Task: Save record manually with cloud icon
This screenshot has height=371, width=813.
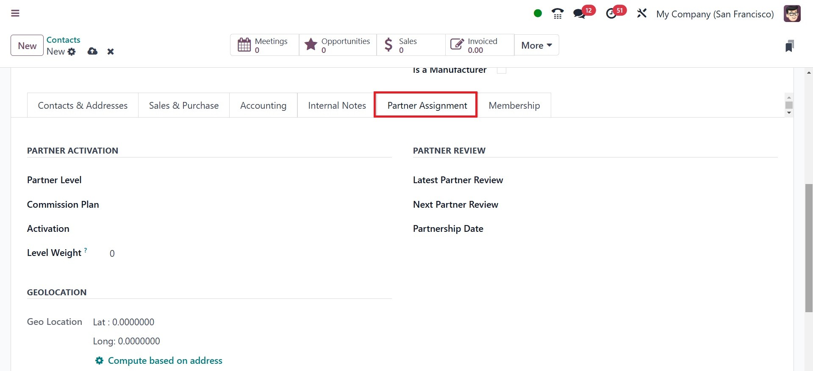Action: click(92, 52)
